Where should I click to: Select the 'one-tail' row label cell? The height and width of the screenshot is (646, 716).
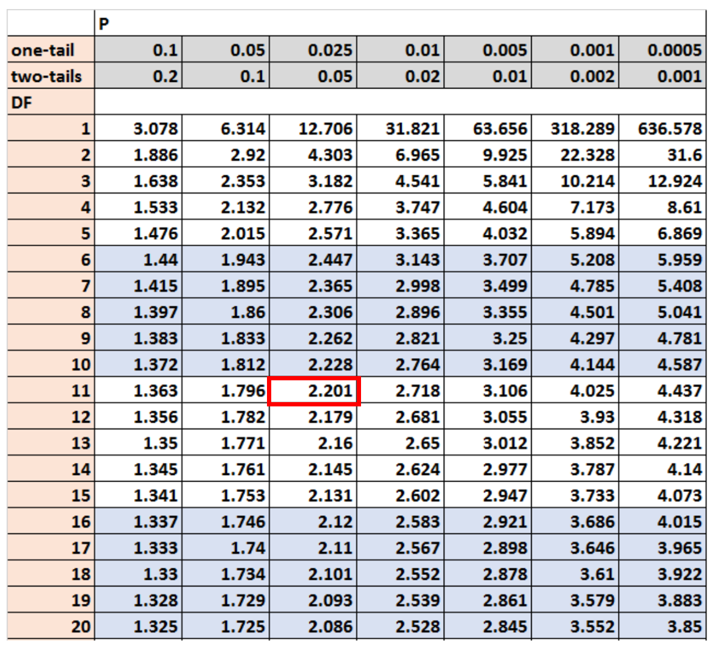51,50
